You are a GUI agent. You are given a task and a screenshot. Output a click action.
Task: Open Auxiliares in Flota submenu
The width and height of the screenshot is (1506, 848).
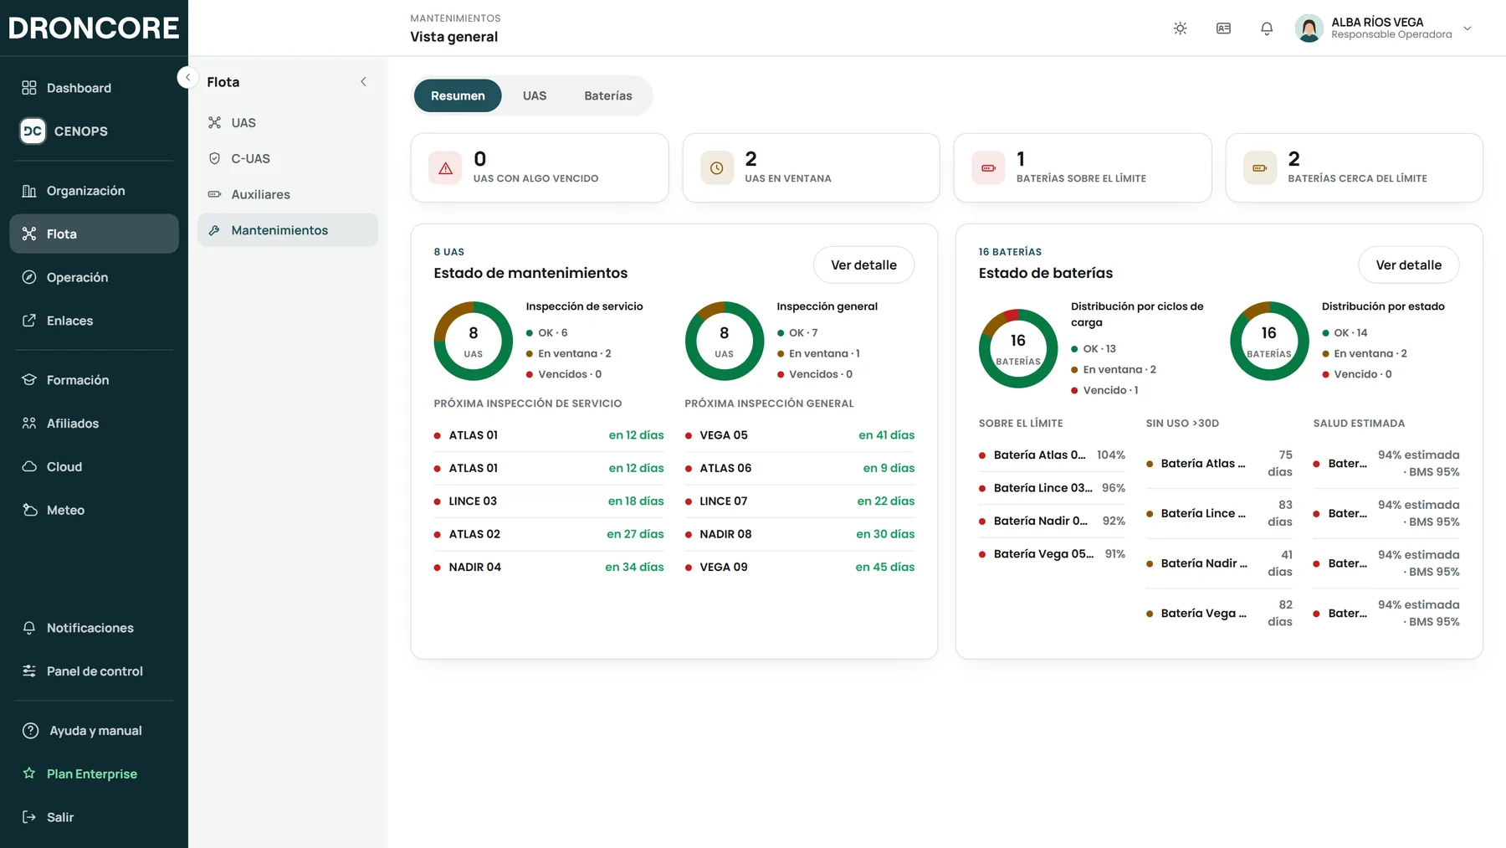tap(288, 194)
